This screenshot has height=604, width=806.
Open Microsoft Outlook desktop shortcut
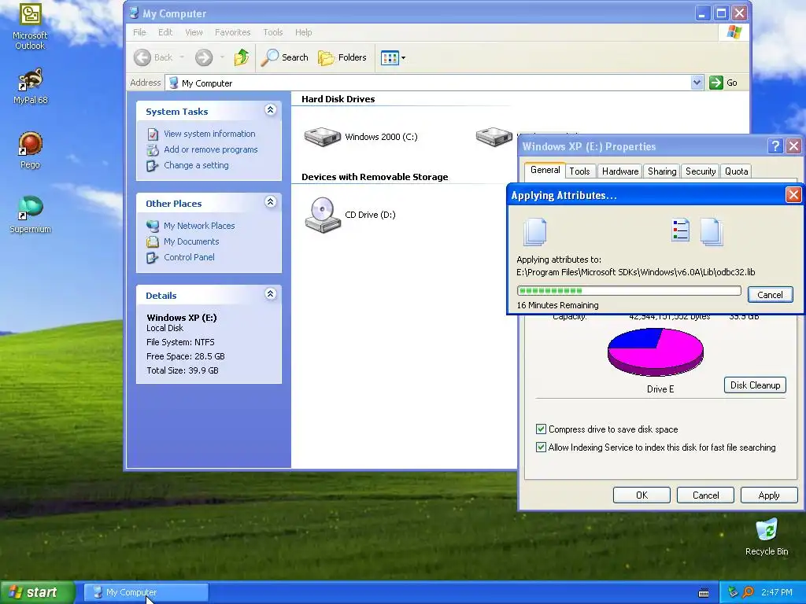30,27
